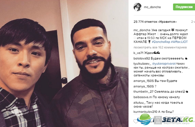This screenshot has width=195, height=127.
Task: Click the heart like icon
Action: 136,121
